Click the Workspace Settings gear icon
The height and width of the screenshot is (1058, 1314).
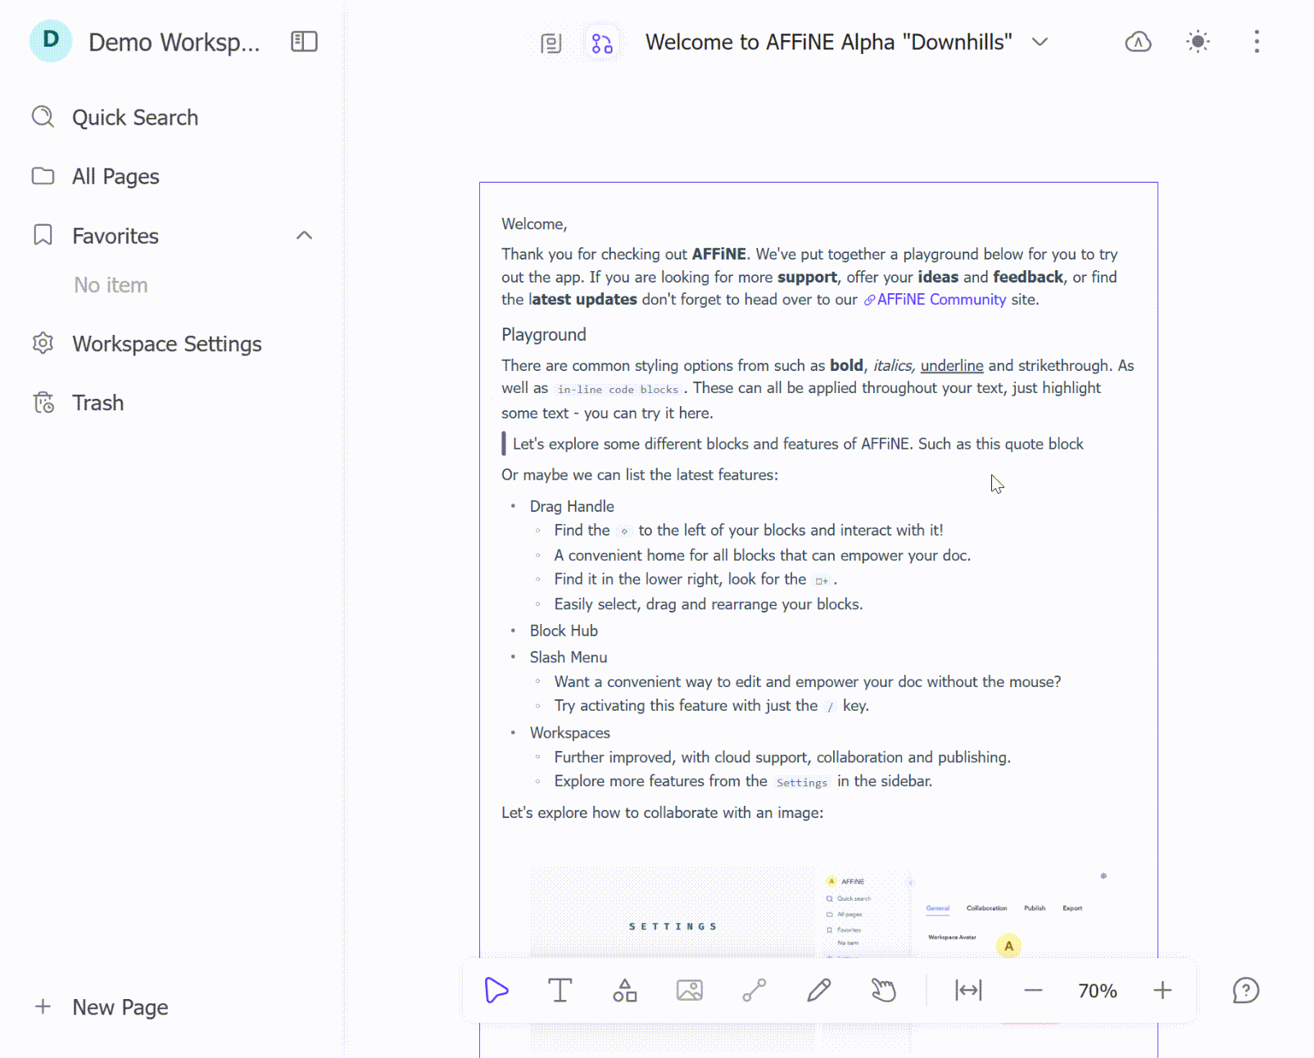coord(43,343)
